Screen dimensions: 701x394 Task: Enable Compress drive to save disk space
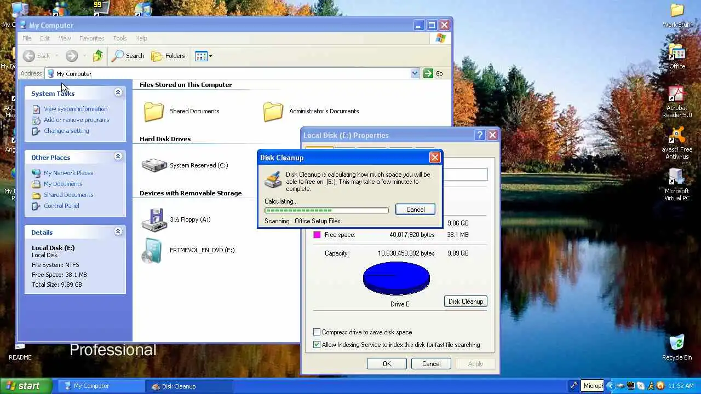(x=317, y=332)
